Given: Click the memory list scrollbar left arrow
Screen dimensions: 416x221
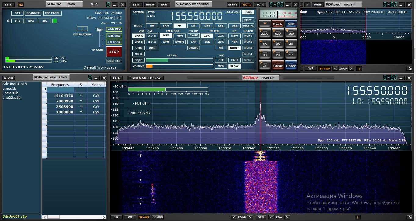Looking at the screenshot, I should 45,217.
